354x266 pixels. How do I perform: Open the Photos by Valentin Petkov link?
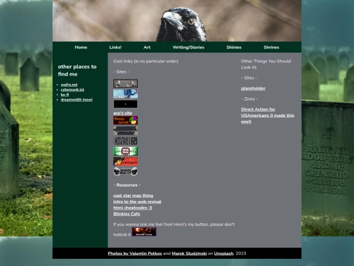[x=135, y=254]
